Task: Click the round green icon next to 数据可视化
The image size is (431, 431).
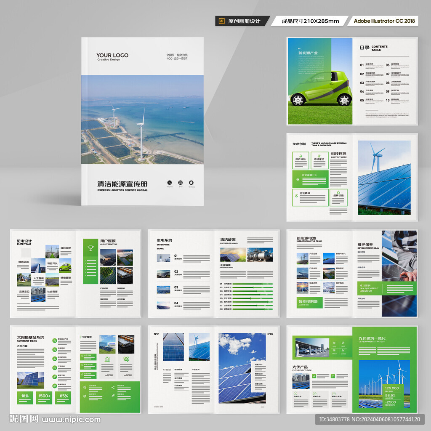Action: click(55, 386)
